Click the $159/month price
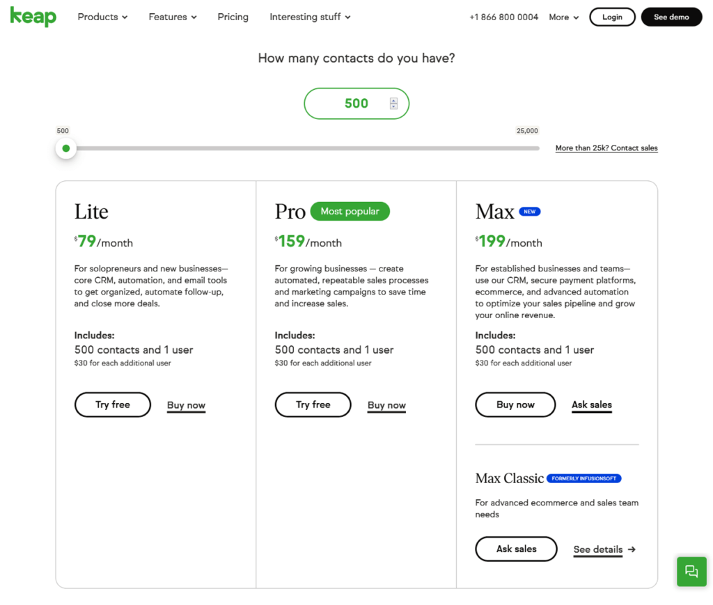This screenshot has width=713, height=605. (x=308, y=242)
